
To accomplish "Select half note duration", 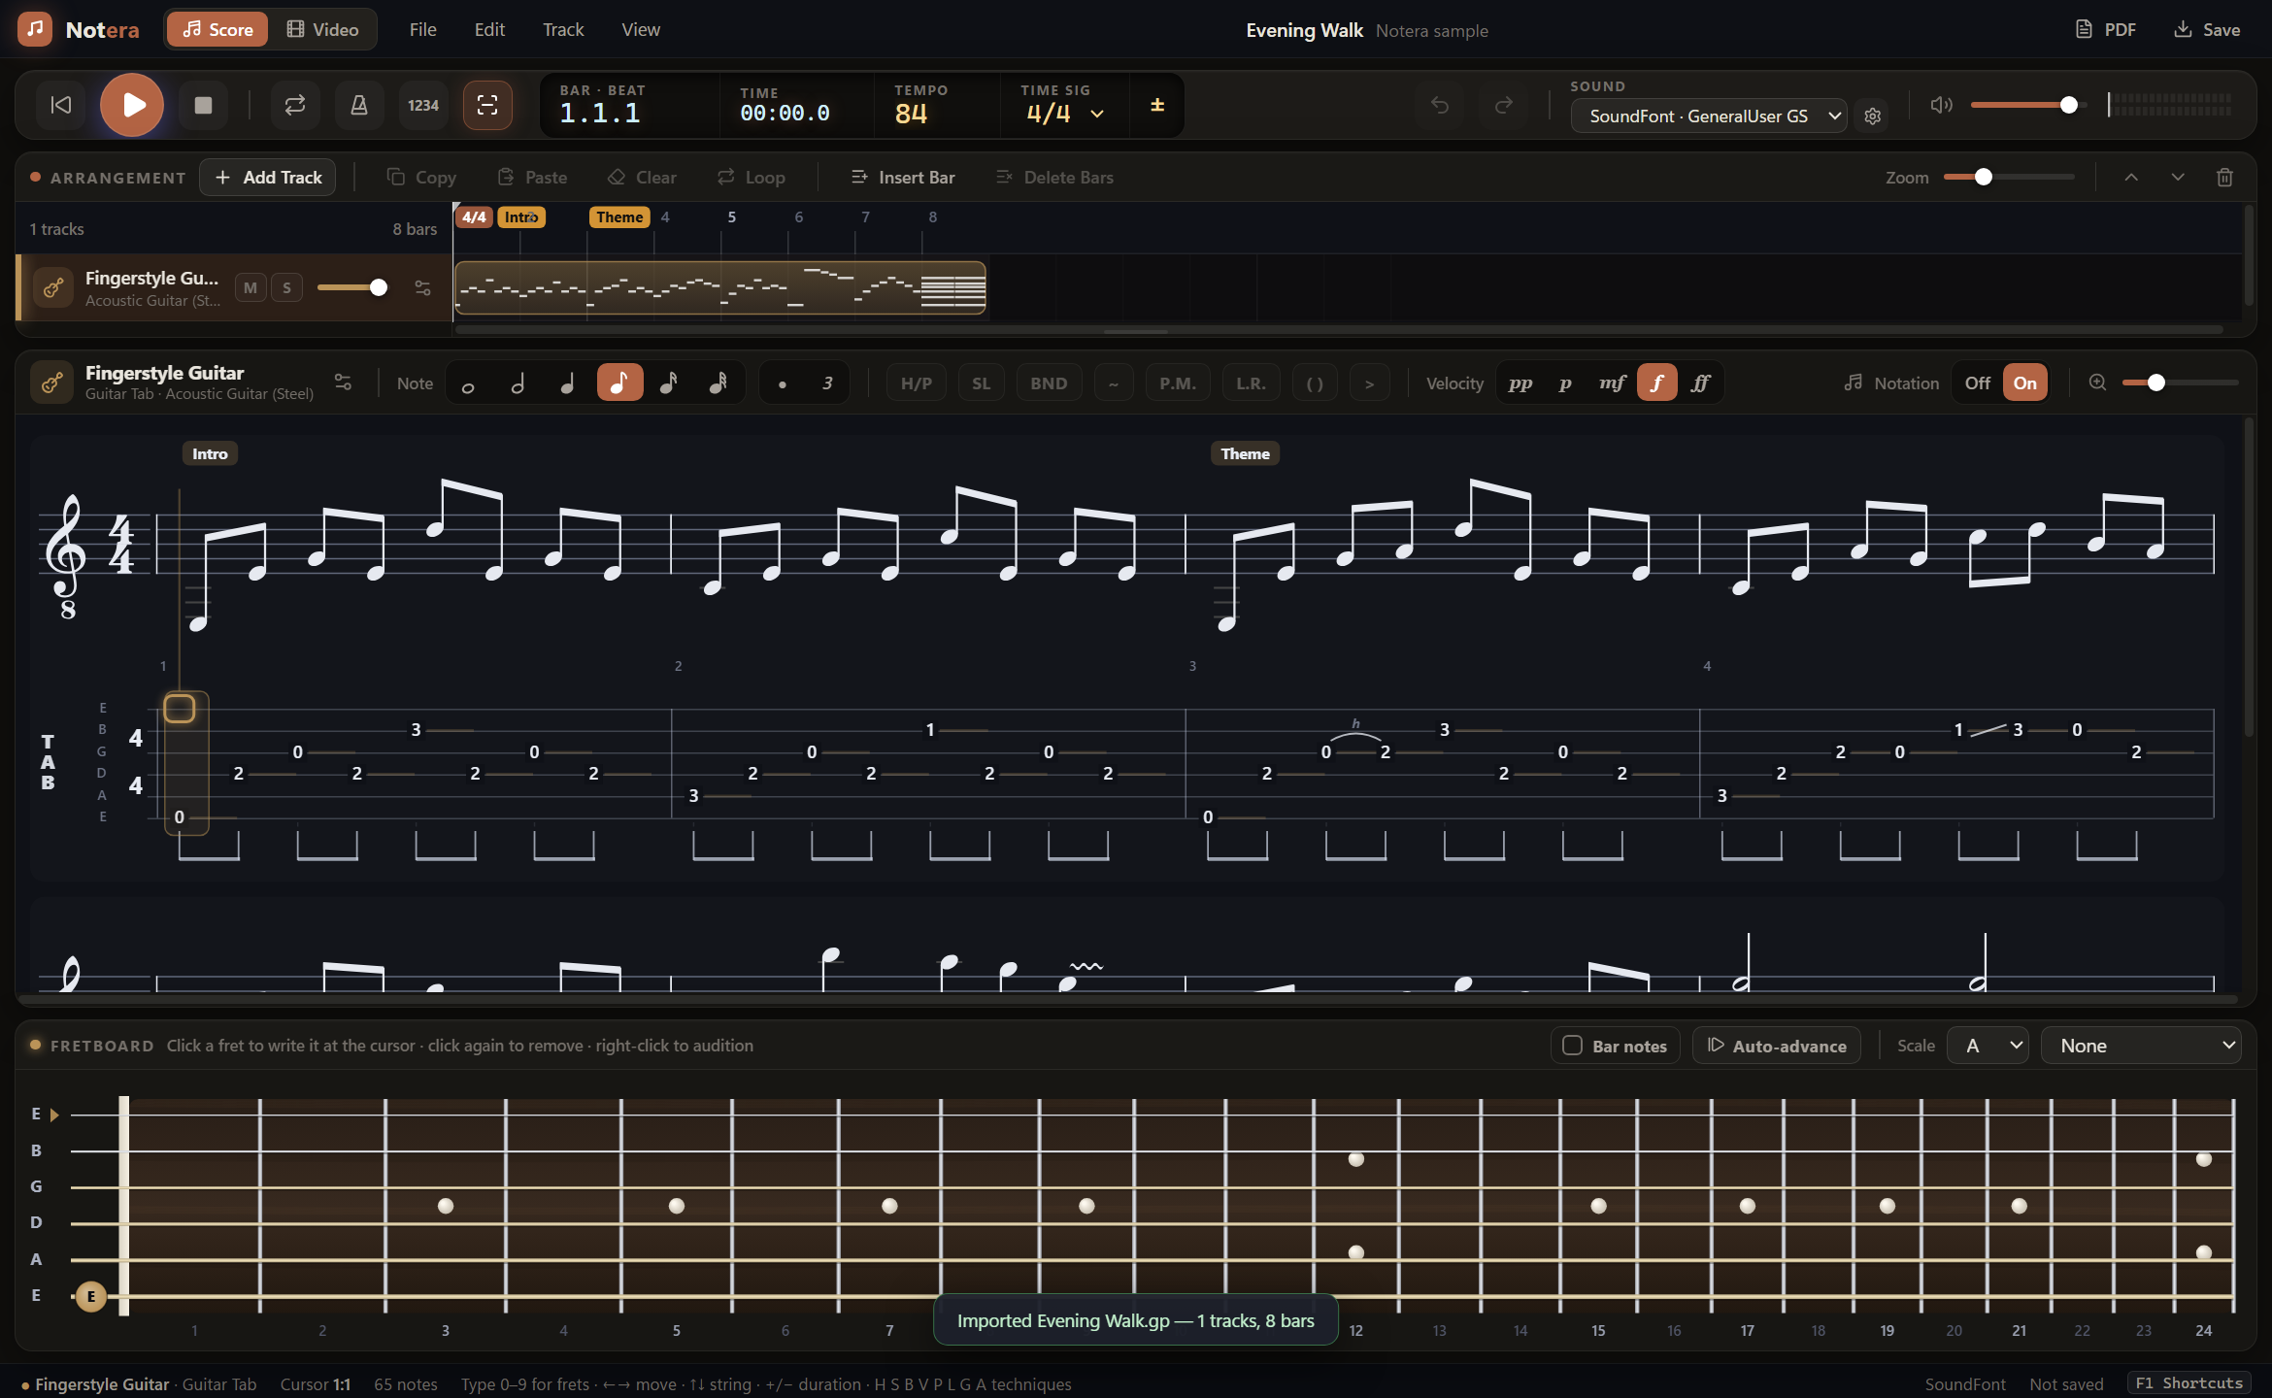I will pos(518,383).
